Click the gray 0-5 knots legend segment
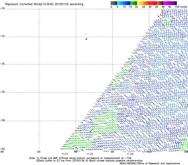 click(x=114, y=3)
